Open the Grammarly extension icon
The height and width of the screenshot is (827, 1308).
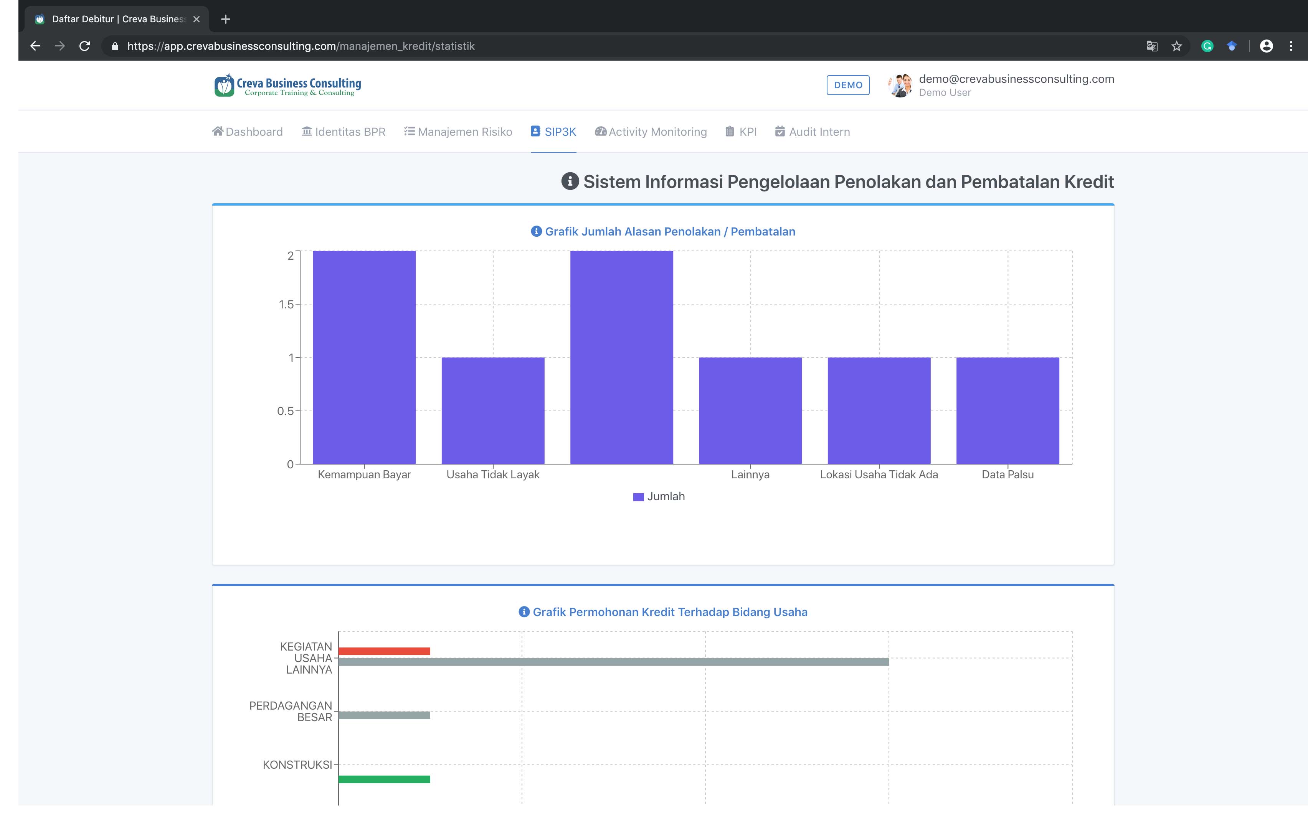pyautogui.click(x=1207, y=46)
